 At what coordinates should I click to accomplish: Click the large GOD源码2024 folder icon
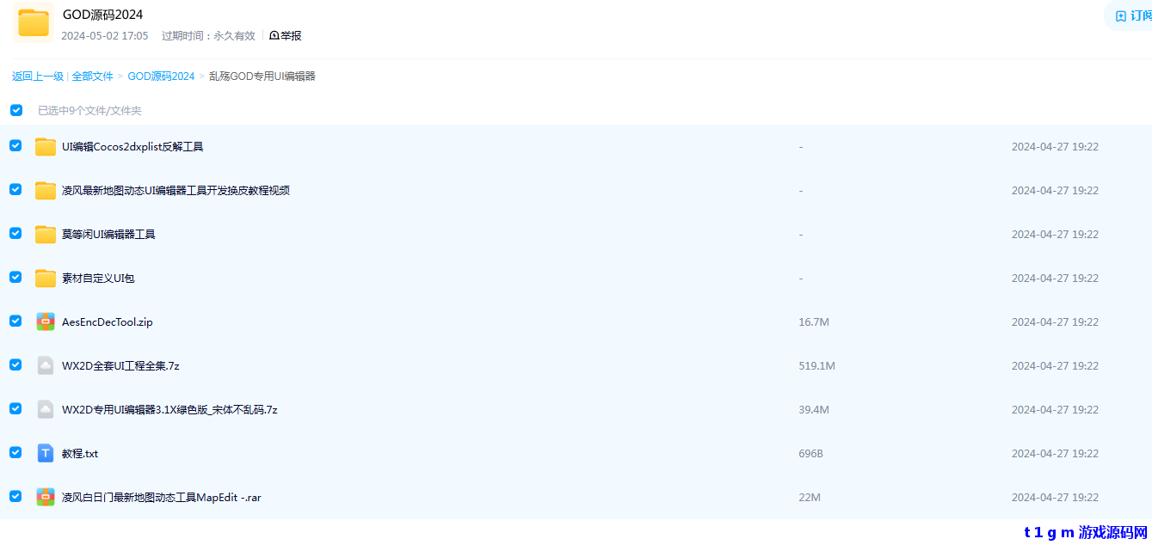[x=34, y=23]
